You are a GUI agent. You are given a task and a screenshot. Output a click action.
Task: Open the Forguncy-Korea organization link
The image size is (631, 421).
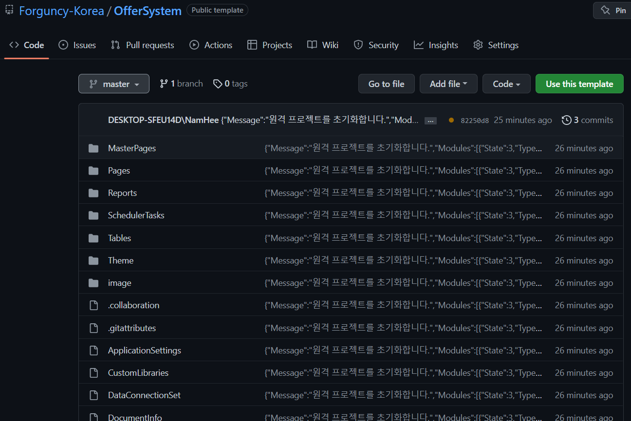click(61, 11)
